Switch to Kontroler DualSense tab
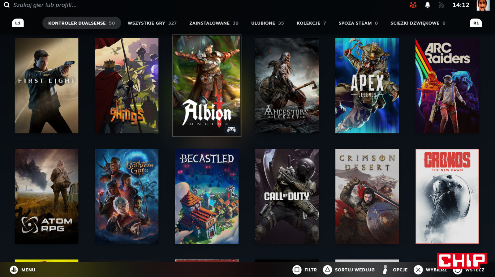 click(x=82, y=23)
